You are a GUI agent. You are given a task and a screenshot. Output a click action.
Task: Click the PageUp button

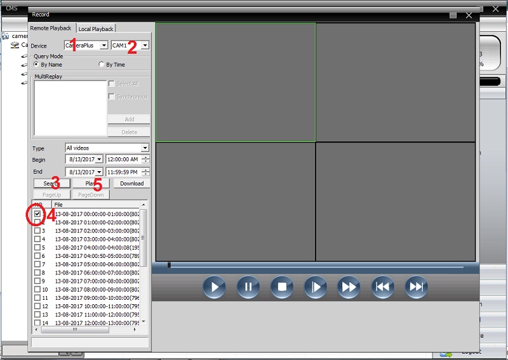[x=52, y=195]
